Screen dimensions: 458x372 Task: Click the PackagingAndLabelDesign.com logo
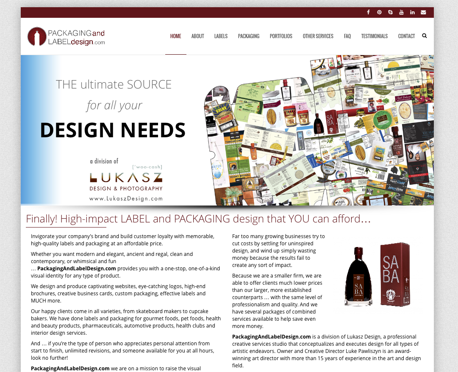[x=66, y=37]
